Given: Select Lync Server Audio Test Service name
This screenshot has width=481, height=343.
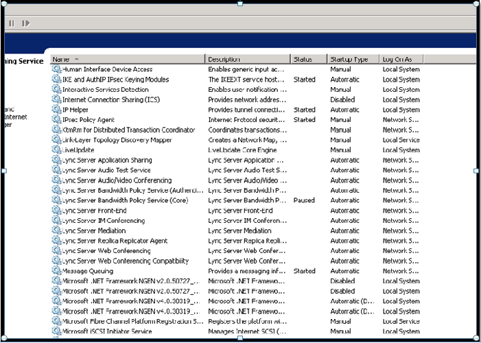Looking at the screenshot, I should click(106, 170).
